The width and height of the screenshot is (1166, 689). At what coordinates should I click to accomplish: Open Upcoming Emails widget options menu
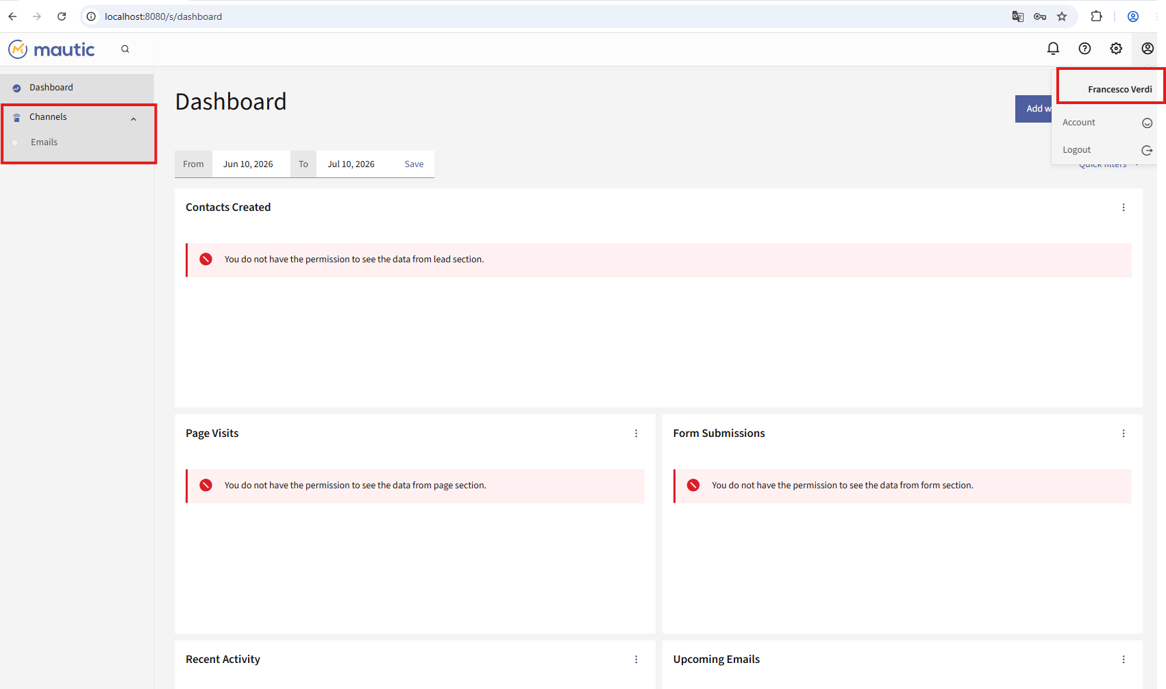pyautogui.click(x=1124, y=660)
